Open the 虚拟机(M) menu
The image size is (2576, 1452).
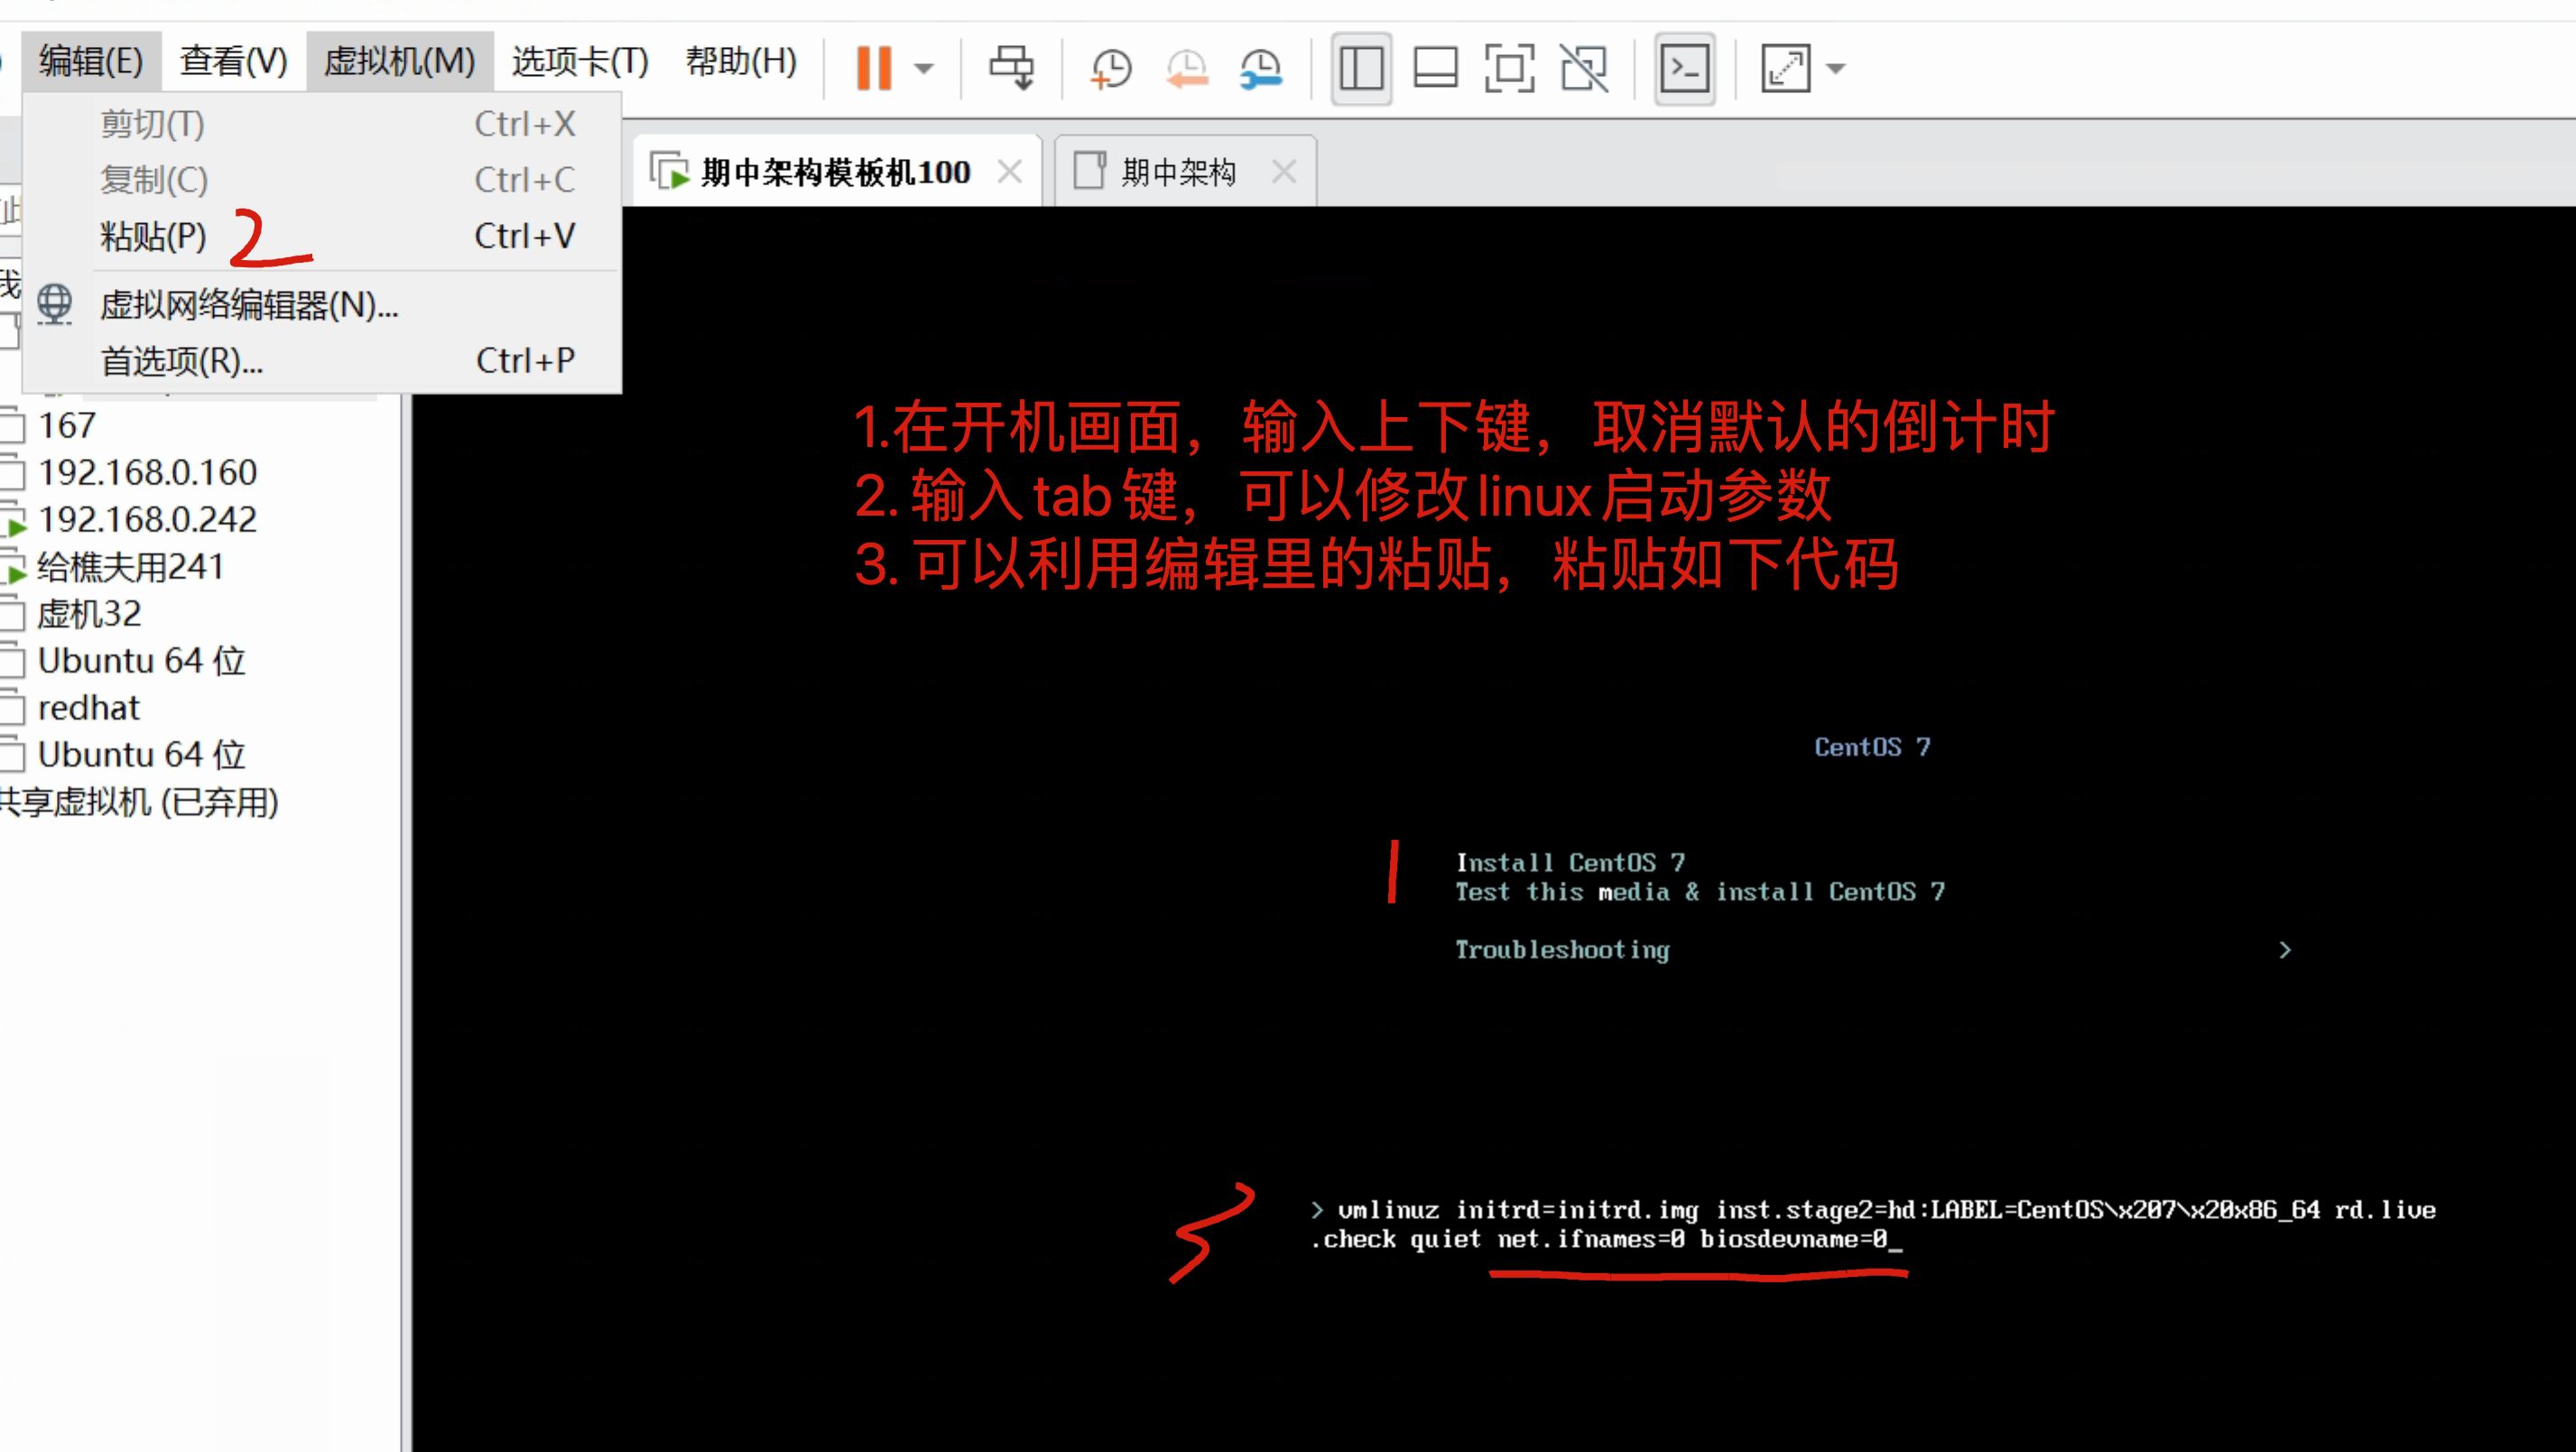pyautogui.click(x=398, y=61)
